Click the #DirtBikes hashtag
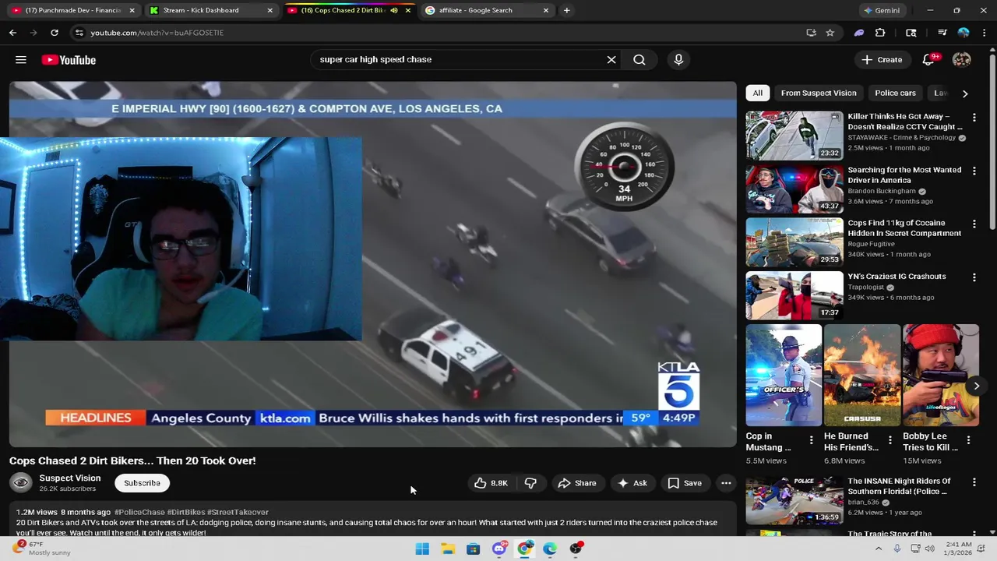 (186, 512)
